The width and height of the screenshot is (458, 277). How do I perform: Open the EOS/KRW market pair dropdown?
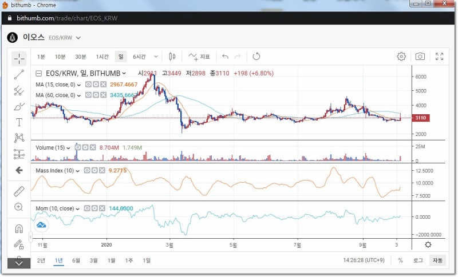pos(78,38)
